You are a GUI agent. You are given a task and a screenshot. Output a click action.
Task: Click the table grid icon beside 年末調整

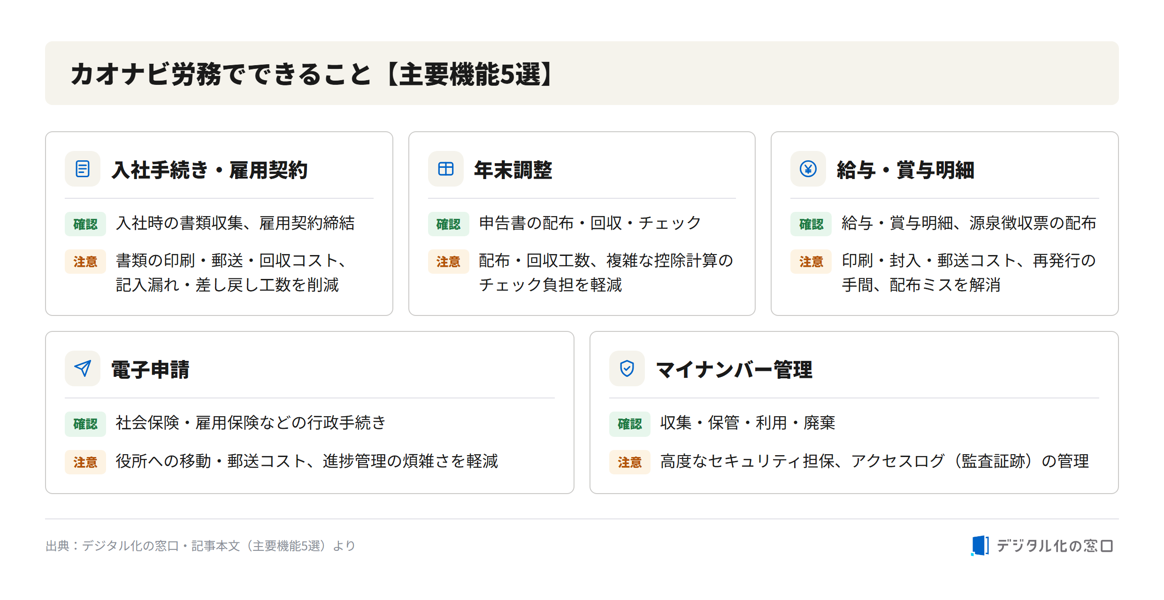tap(445, 169)
